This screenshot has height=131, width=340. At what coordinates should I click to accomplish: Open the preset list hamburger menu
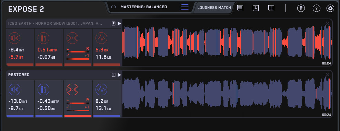185,7
